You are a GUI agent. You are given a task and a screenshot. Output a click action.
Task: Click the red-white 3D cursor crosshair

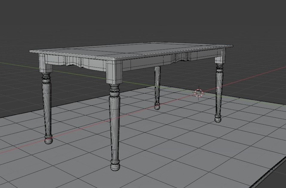pyautogui.click(x=199, y=93)
